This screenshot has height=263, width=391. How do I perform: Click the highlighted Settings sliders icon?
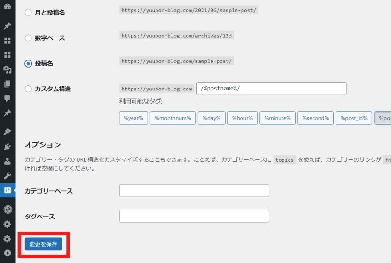[x=7, y=190]
